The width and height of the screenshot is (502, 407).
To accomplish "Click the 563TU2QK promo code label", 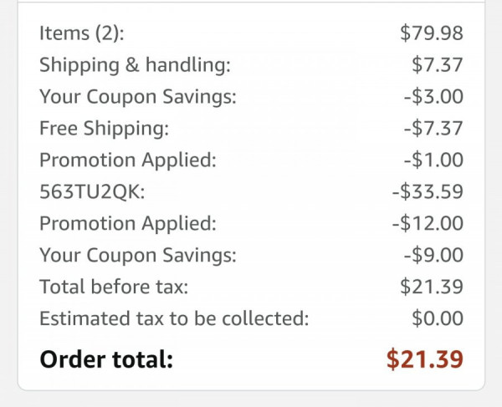I will (92, 192).
